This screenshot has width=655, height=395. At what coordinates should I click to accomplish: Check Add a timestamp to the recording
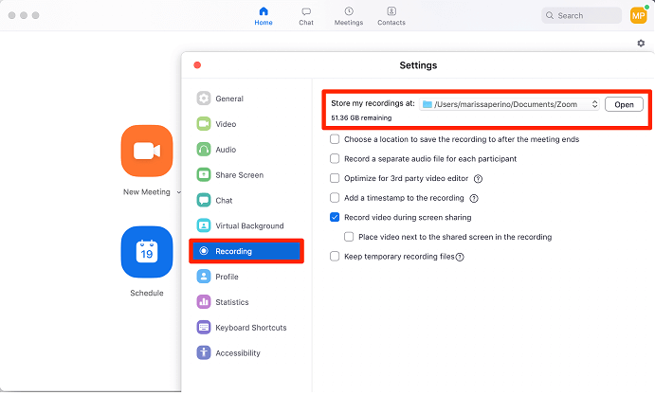pyautogui.click(x=335, y=198)
